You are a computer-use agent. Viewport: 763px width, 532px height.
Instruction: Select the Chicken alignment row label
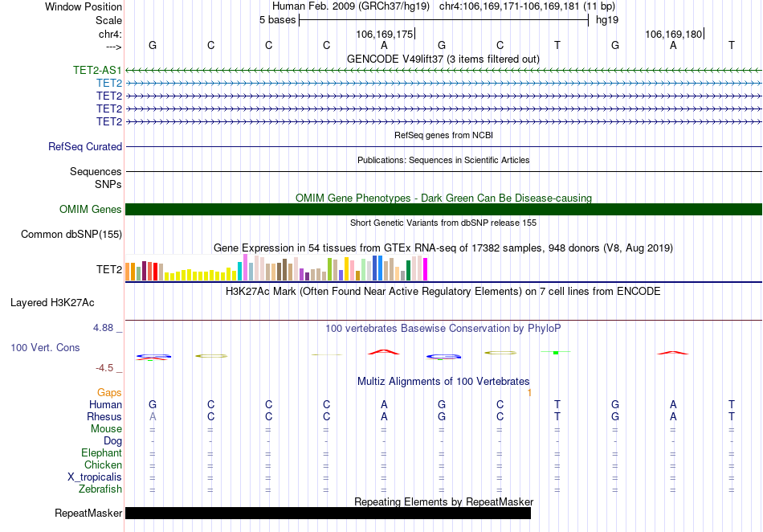pos(103,464)
